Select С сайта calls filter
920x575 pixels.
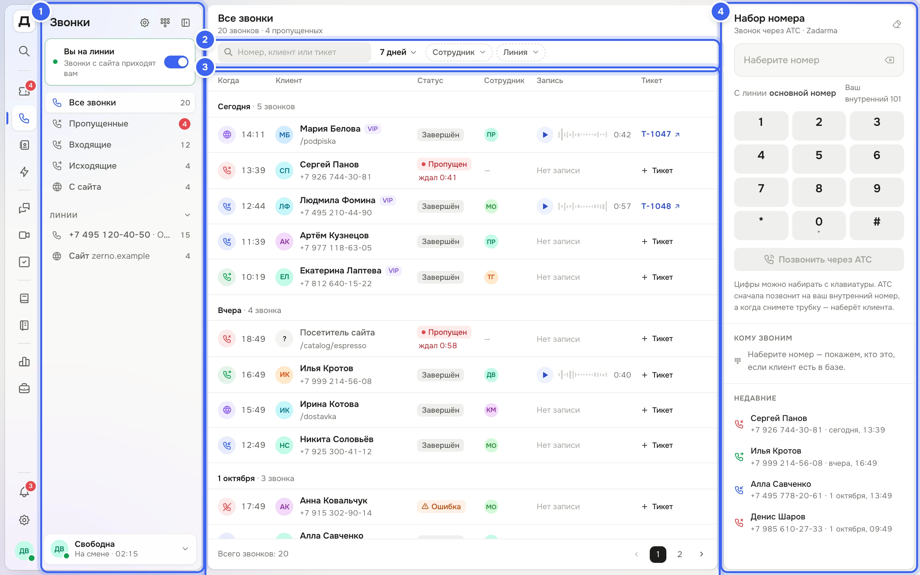tap(120, 187)
